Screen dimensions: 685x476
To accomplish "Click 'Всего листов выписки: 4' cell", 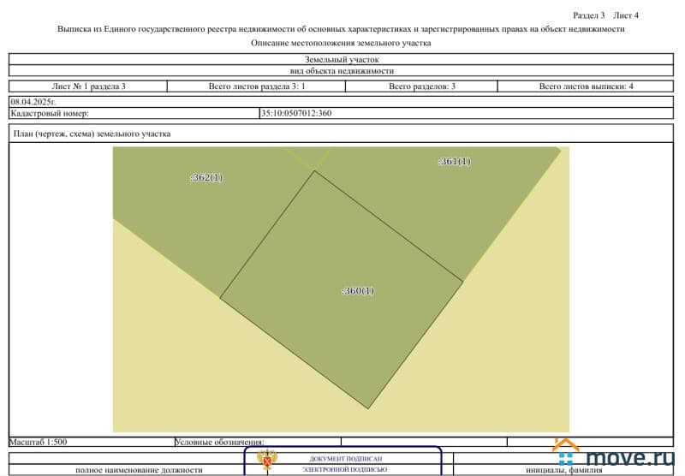I will tap(586, 86).
